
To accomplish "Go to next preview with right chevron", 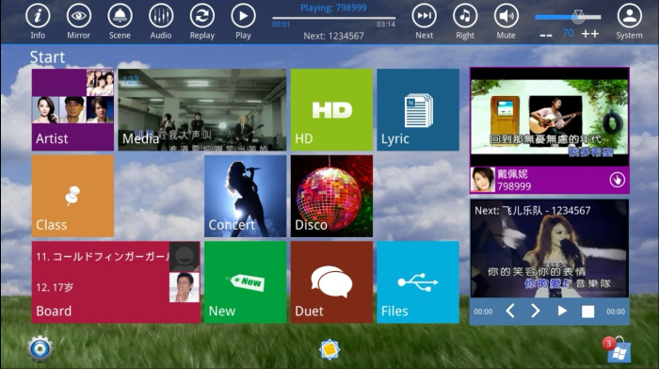I will point(535,311).
